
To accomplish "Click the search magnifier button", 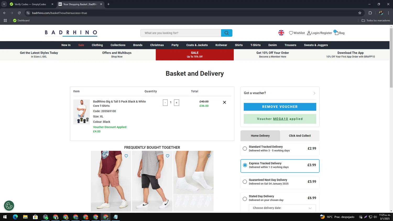I will [x=227, y=33].
